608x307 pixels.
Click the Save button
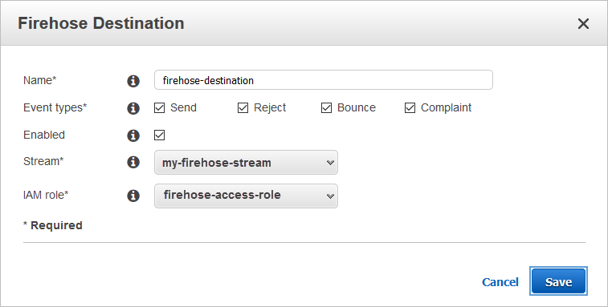coord(558,281)
